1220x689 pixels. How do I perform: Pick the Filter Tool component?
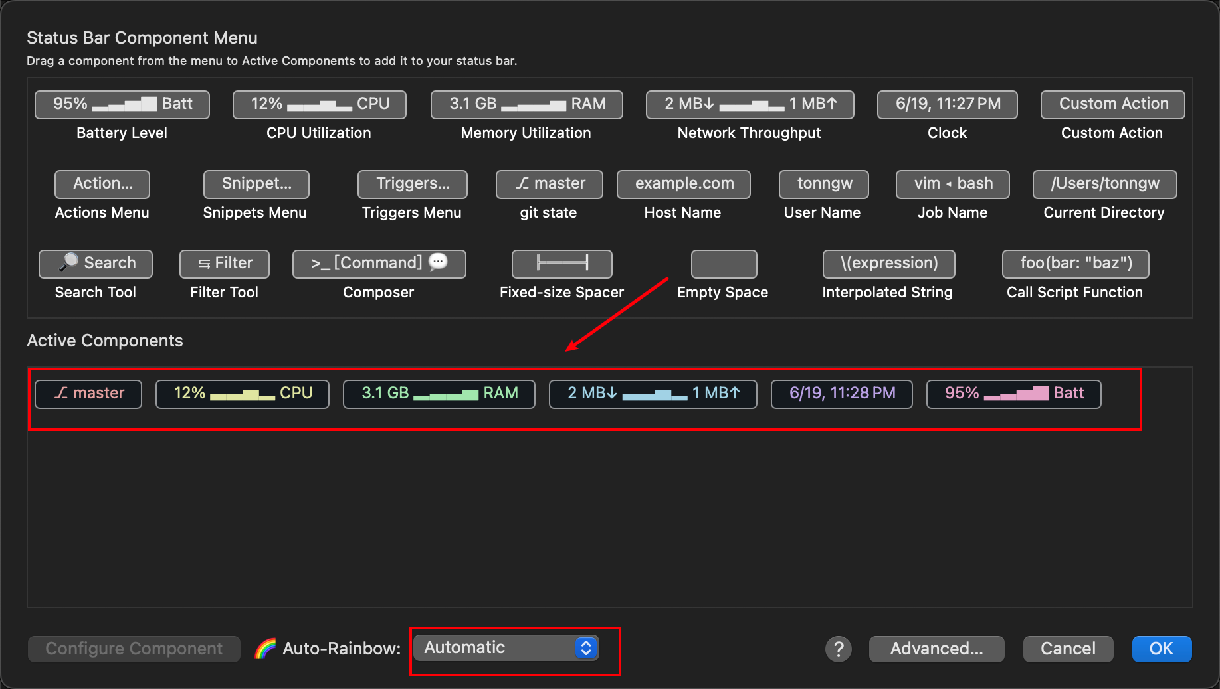(225, 264)
